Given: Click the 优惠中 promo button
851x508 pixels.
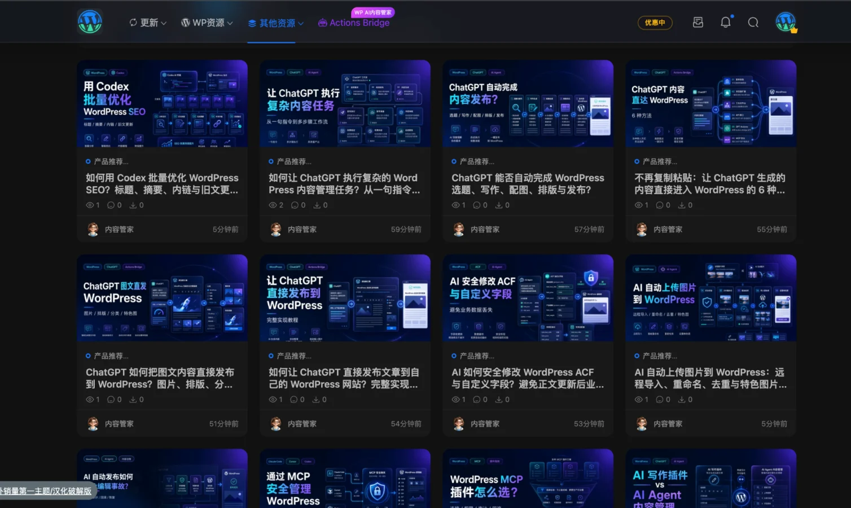Looking at the screenshot, I should (655, 23).
